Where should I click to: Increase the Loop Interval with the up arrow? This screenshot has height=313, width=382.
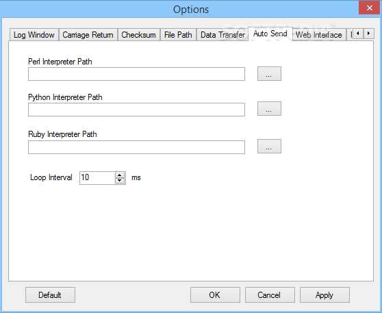[119, 175]
